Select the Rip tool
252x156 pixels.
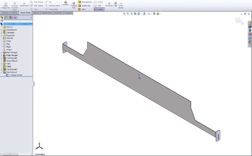pos(116,4)
